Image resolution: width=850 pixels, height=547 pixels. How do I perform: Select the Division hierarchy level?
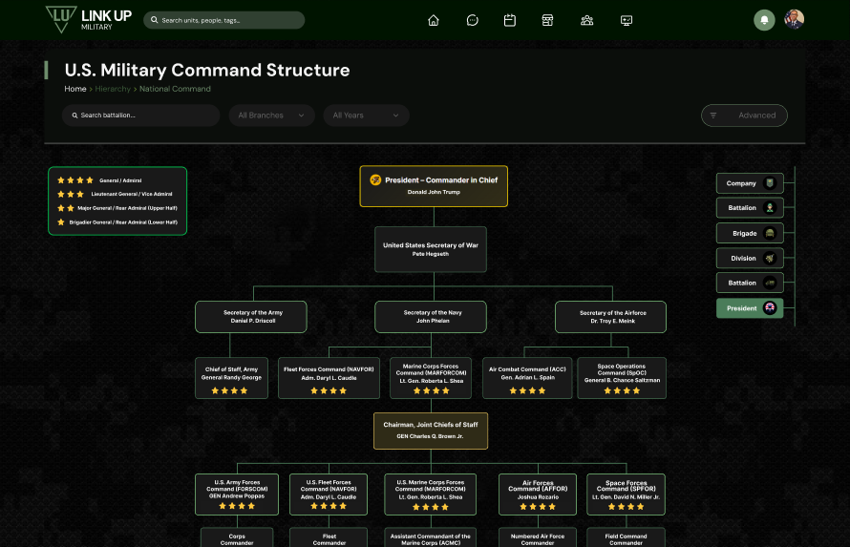tap(750, 259)
